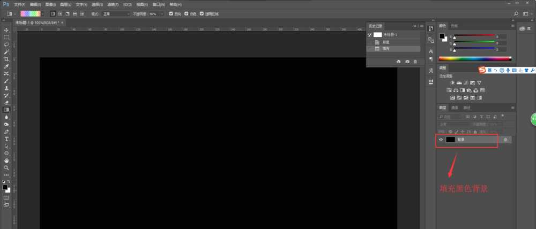The width and height of the screenshot is (536, 229).
Task: Add a Levels adjustment
Action: [459, 83]
